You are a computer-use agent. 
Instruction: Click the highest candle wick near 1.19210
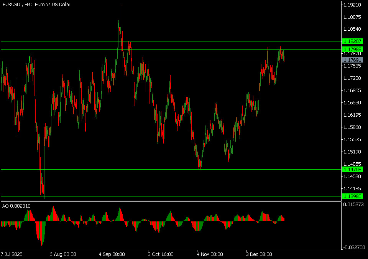pyautogui.click(x=121, y=7)
